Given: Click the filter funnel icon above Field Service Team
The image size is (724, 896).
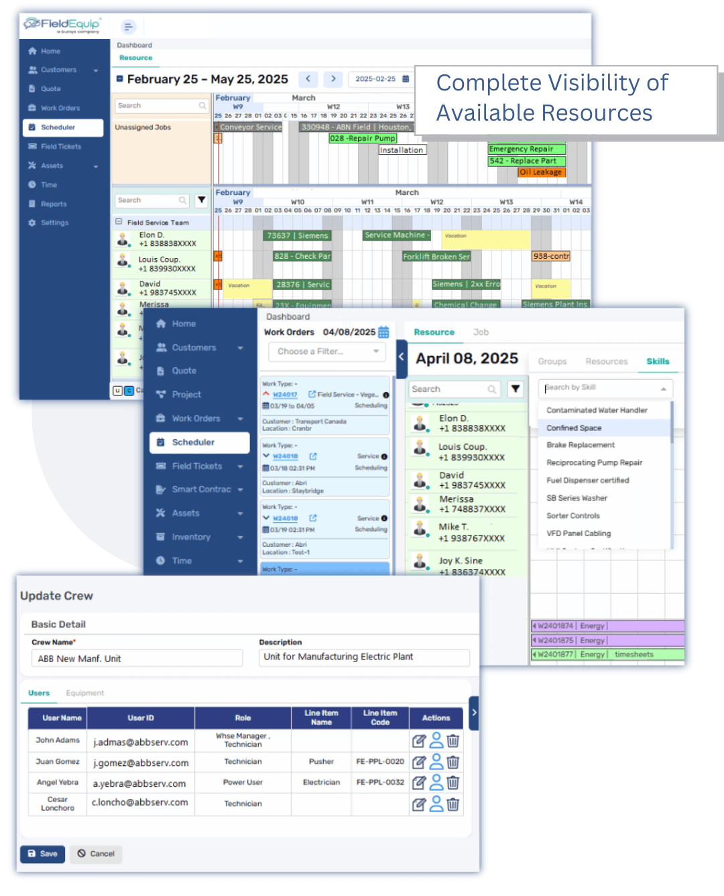Looking at the screenshot, I should [201, 200].
